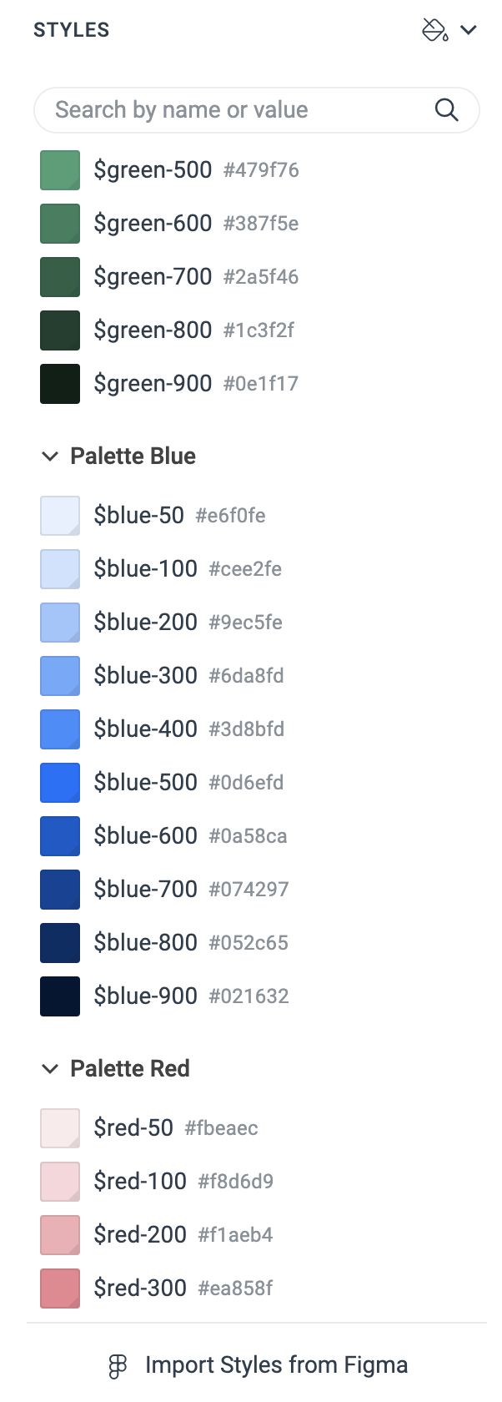This screenshot has height=1402, width=502.
Task: Open the chevron beside the paint bucket icon
Action: [469, 29]
